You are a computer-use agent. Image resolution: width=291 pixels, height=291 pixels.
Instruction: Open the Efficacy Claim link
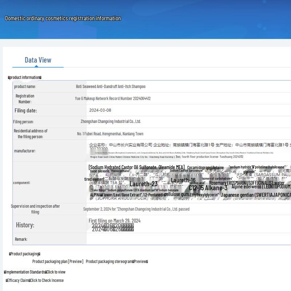pos(47,280)
